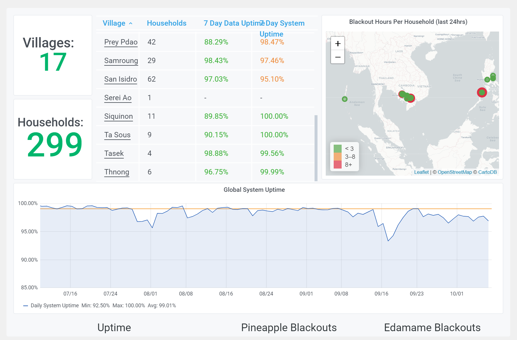Zoom in on the blackout map
This screenshot has height=340, width=517.
338,44
